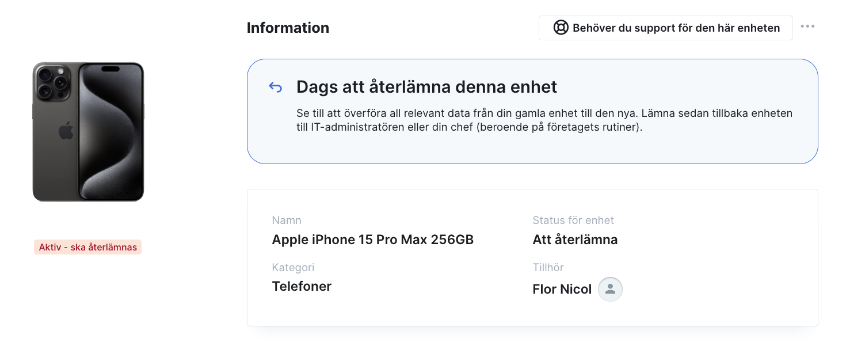Click the return arrow icon in the banner

coord(276,87)
